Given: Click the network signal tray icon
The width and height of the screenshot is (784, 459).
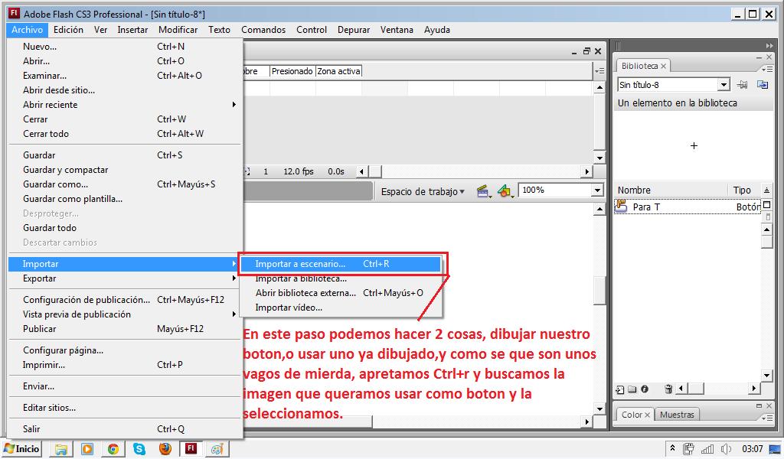Looking at the screenshot, I should point(707,449).
